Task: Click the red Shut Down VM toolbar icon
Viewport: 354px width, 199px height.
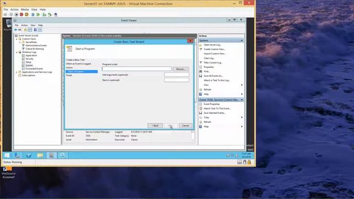Action: pyautogui.click(x=22, y=15)
